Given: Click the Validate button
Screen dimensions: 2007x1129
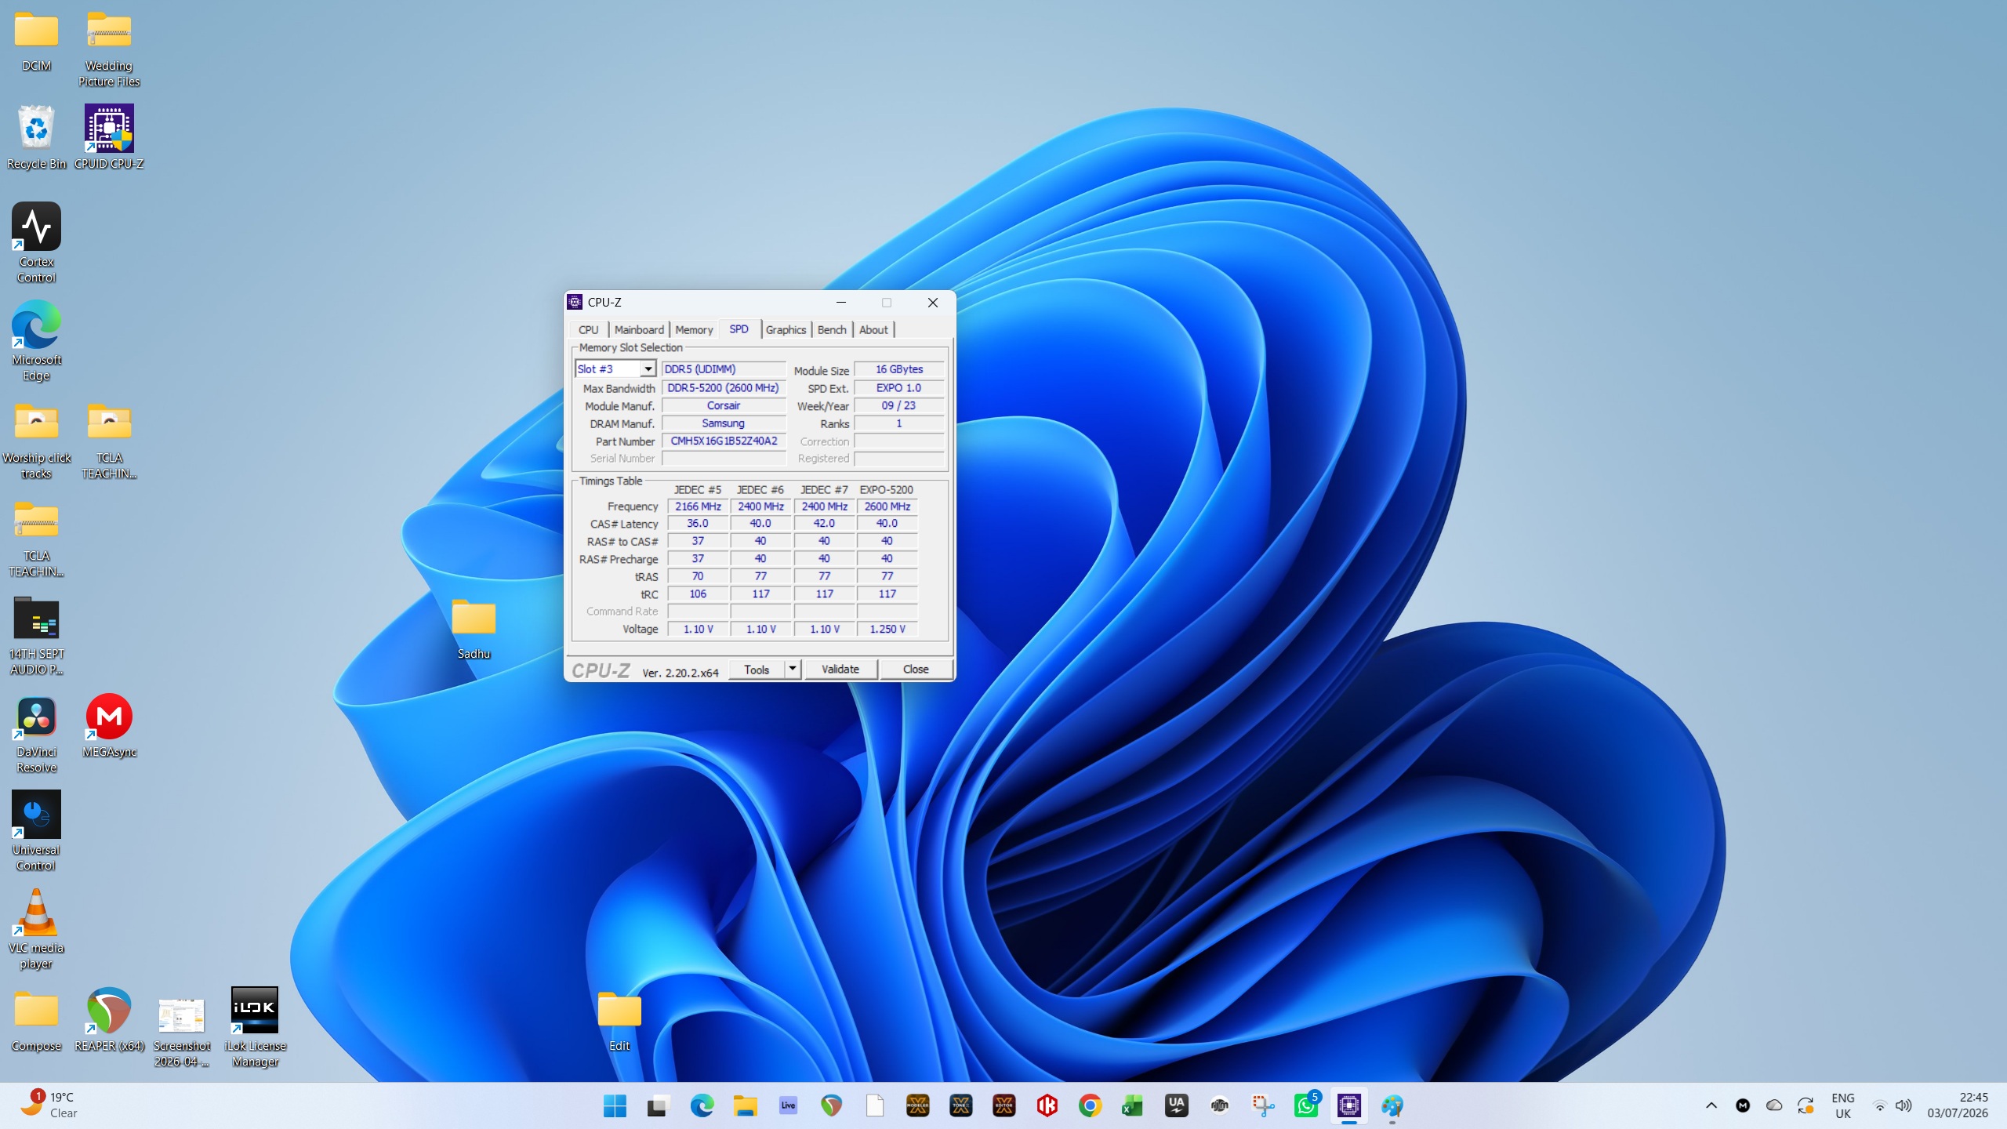Looking at the screenshot, I should [x=840, y=669].
